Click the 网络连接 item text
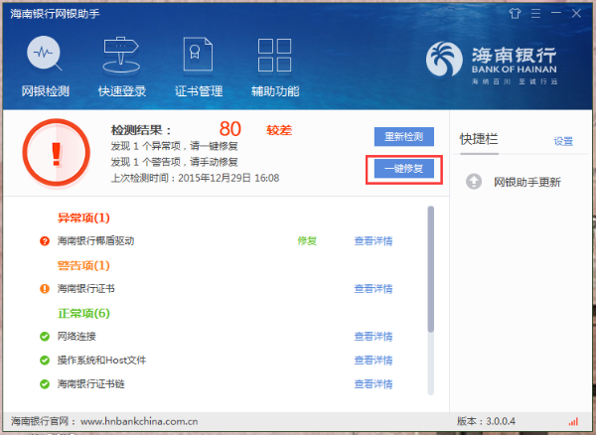Screen dimensions: 596x435 pyautogui.click(x=76, y=337)
